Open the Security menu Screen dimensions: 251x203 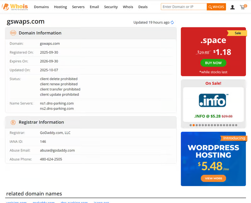tap(111, 7)
